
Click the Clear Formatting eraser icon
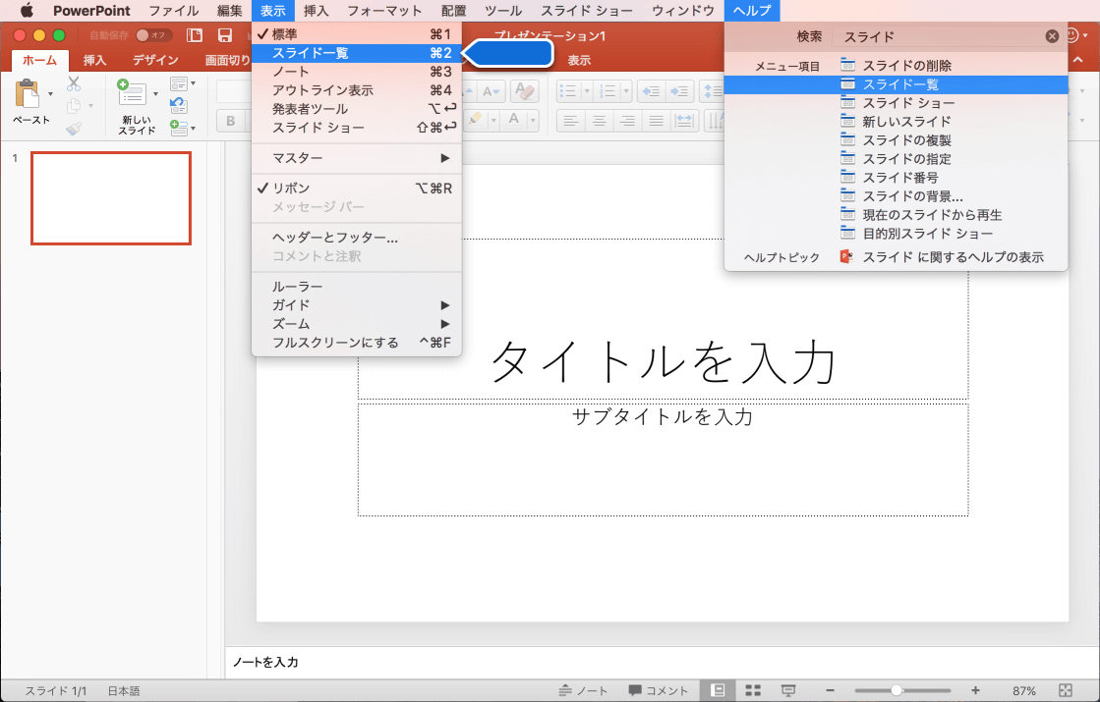523,91
